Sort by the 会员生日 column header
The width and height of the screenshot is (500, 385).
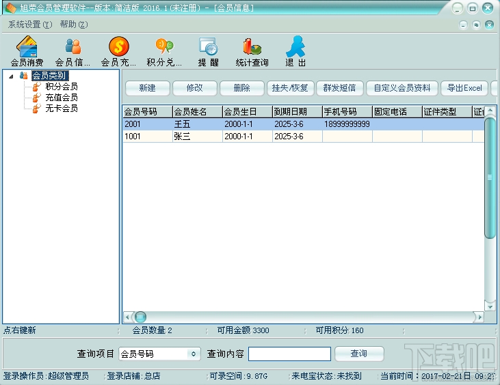248,112
